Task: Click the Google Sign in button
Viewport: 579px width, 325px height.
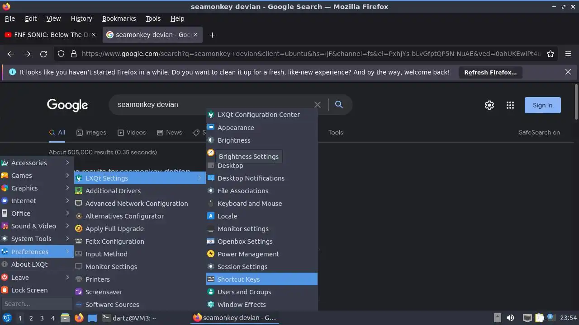Action: [542, 105]
